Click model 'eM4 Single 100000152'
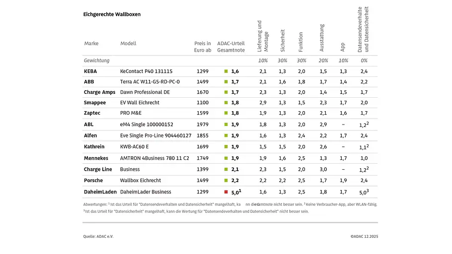Screen dimensions: 452x254 pyautogui.click(x=147, y=125)
